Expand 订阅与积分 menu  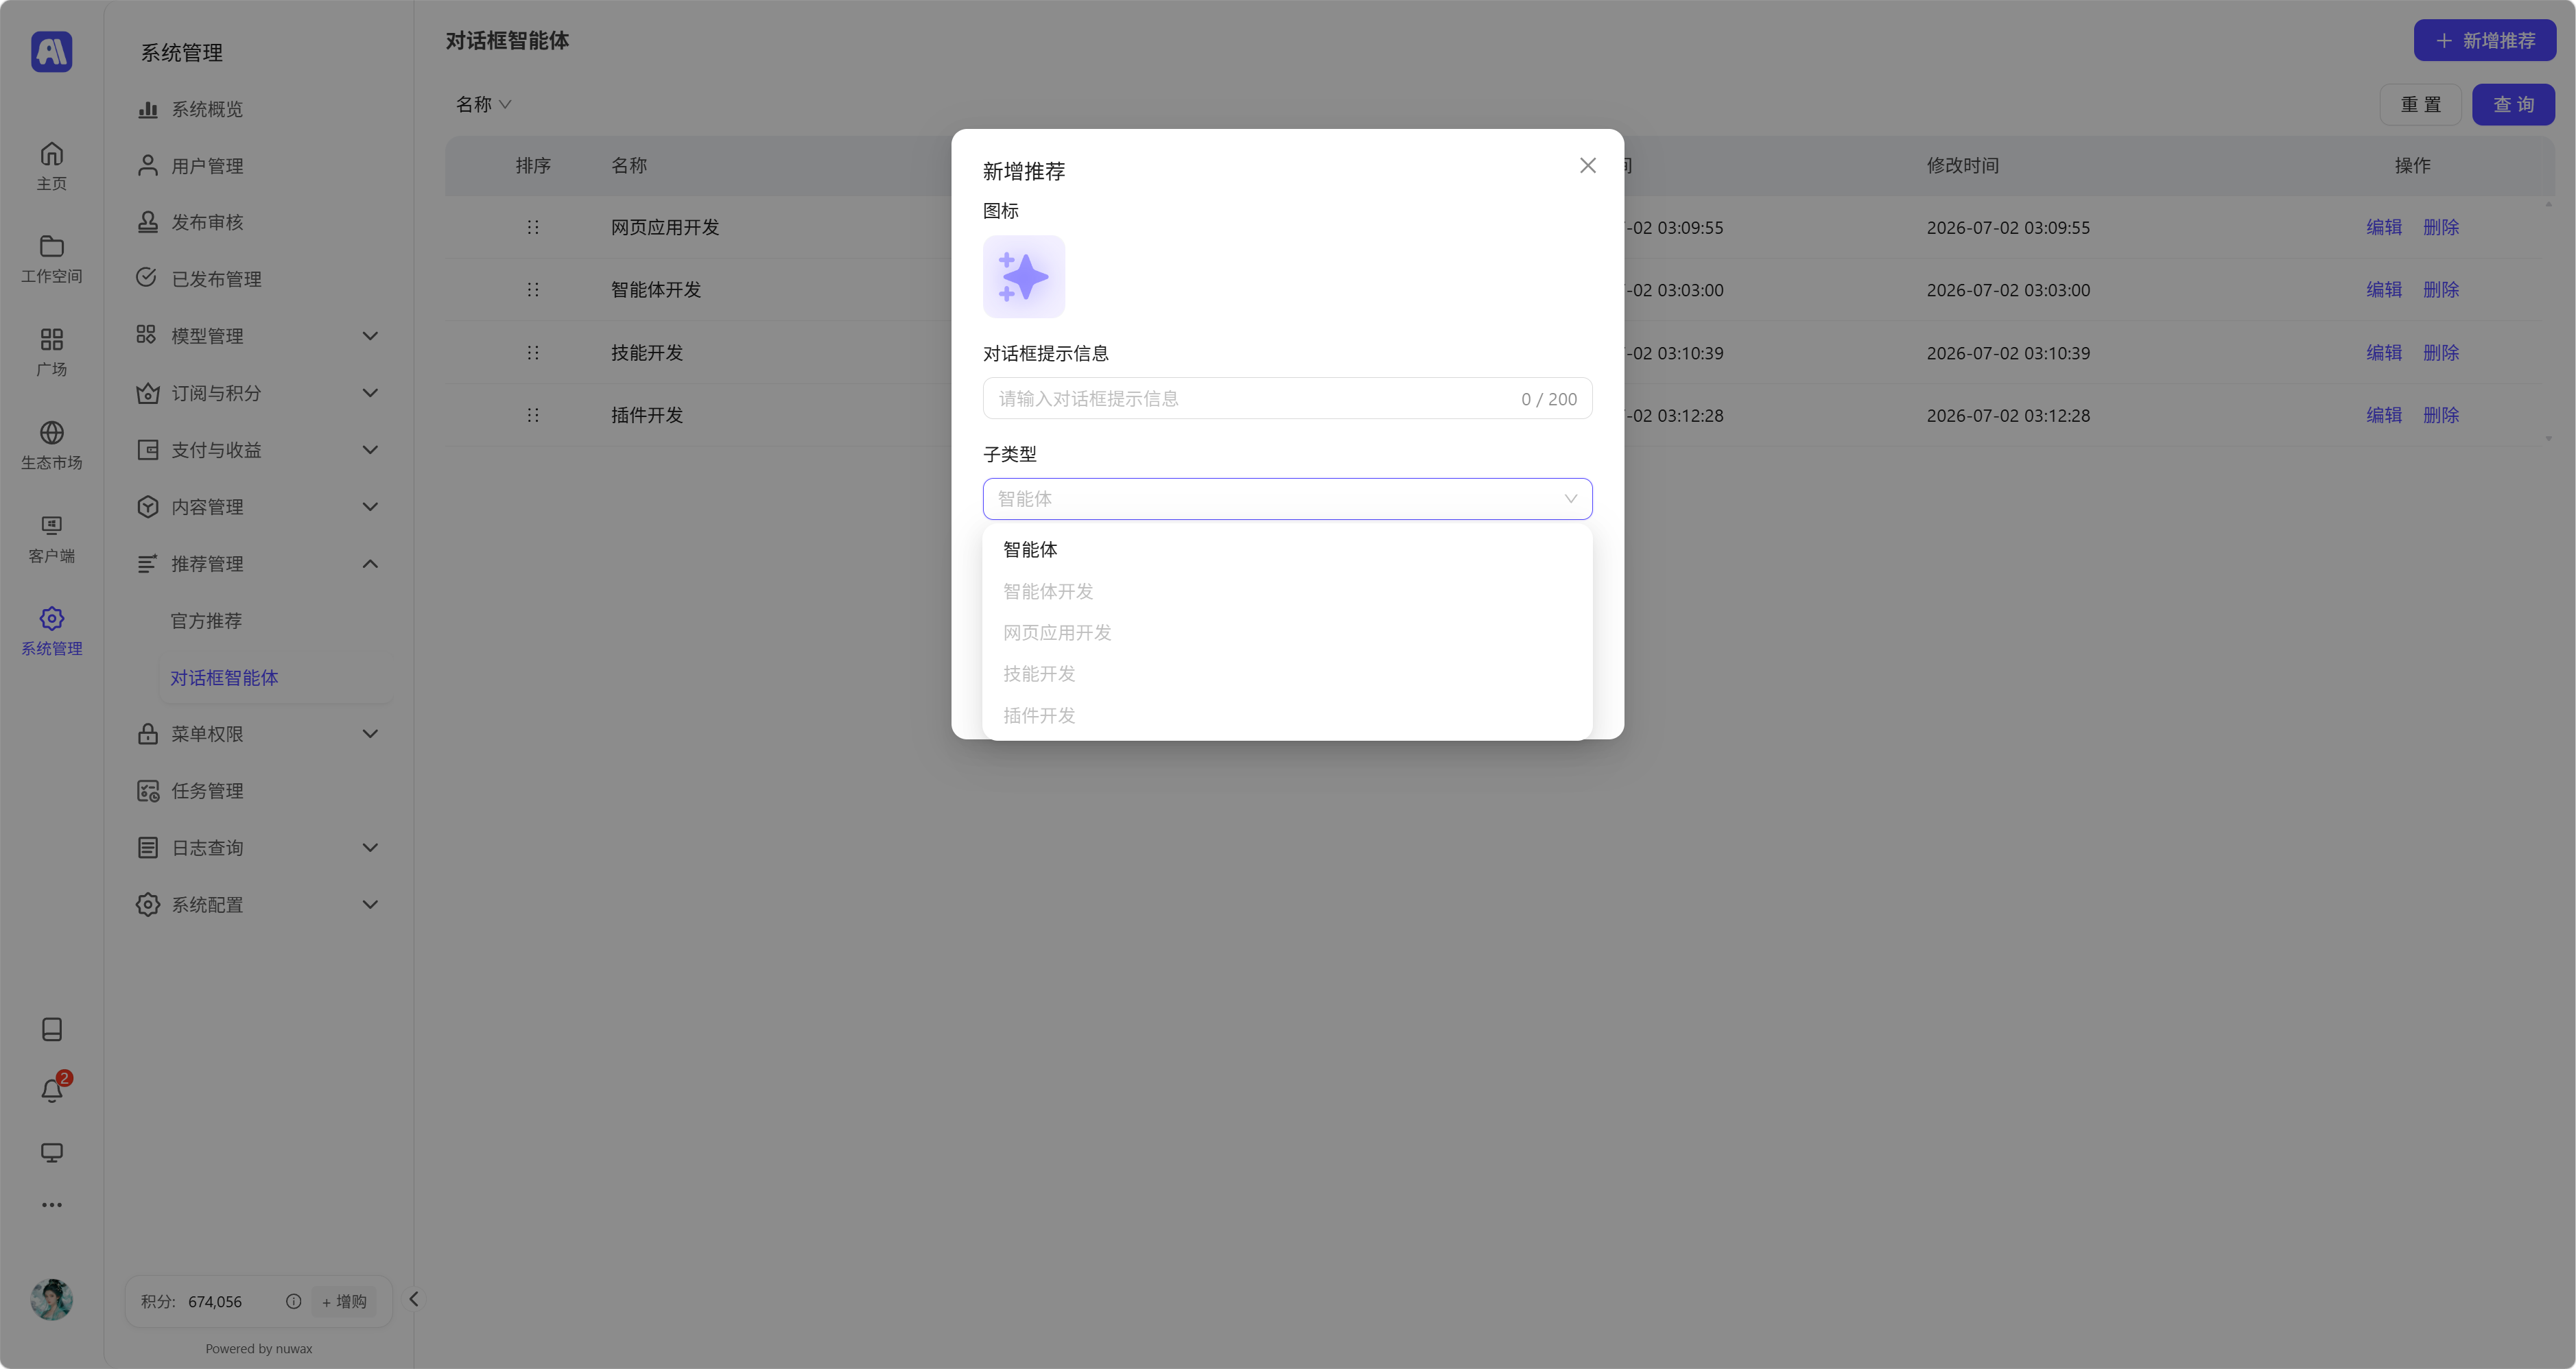(258, 393)
